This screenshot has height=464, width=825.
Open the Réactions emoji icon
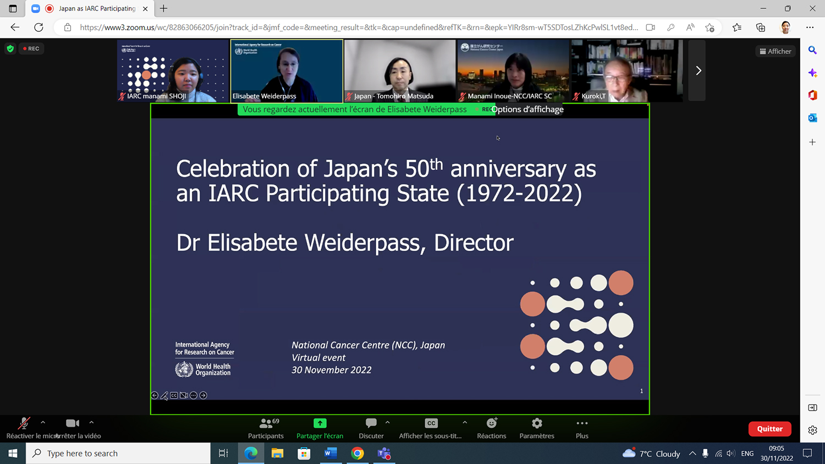[x=491, y=424]
